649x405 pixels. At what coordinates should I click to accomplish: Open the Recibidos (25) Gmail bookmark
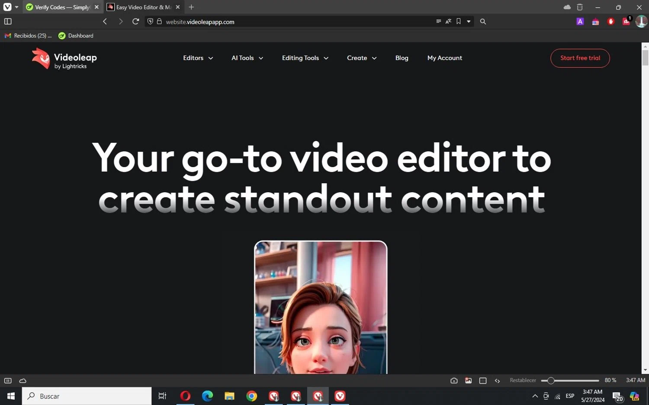(x=28, y=36)
